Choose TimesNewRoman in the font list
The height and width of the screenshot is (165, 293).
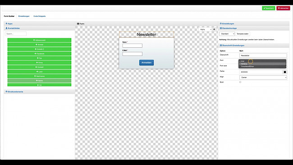click(262, 66)
